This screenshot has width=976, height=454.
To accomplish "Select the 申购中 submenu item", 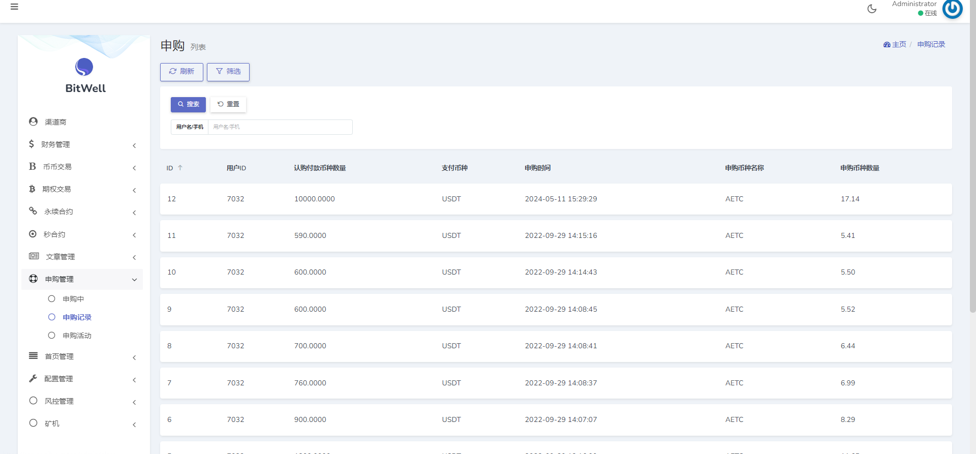I will (x=73, y=299).
